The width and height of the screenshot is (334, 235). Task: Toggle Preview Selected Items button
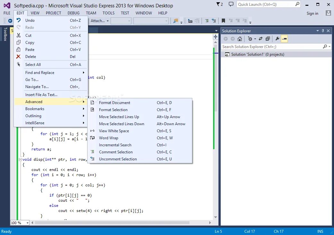[284, 39]
